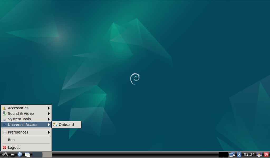Screen dimensions: 270x158
Task: Click the Sound & Video music icon
Action: tap(4, 113)
